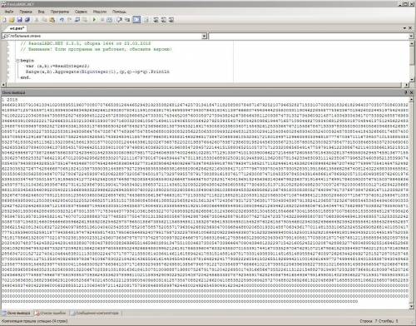This screenshot has height=326, width=416.
Task: Expand the left scope combo box arrow
Action: 204,36
